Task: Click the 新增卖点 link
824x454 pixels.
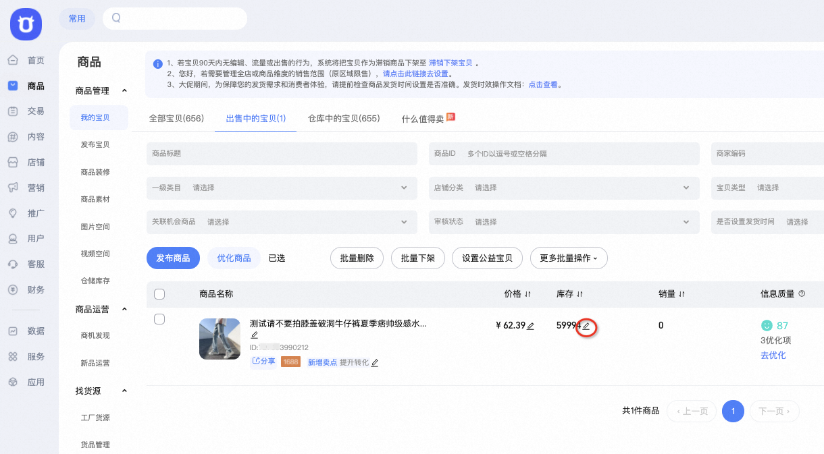Action: click(x=323, y=362)
